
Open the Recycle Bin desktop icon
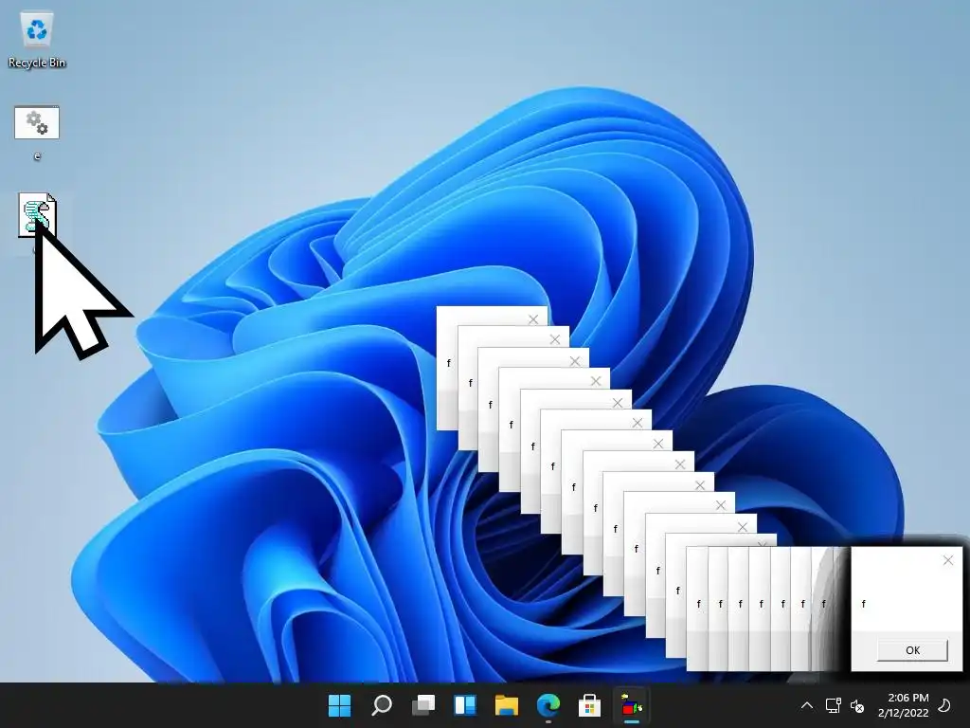pyautogui.click(x=37, y=40)
